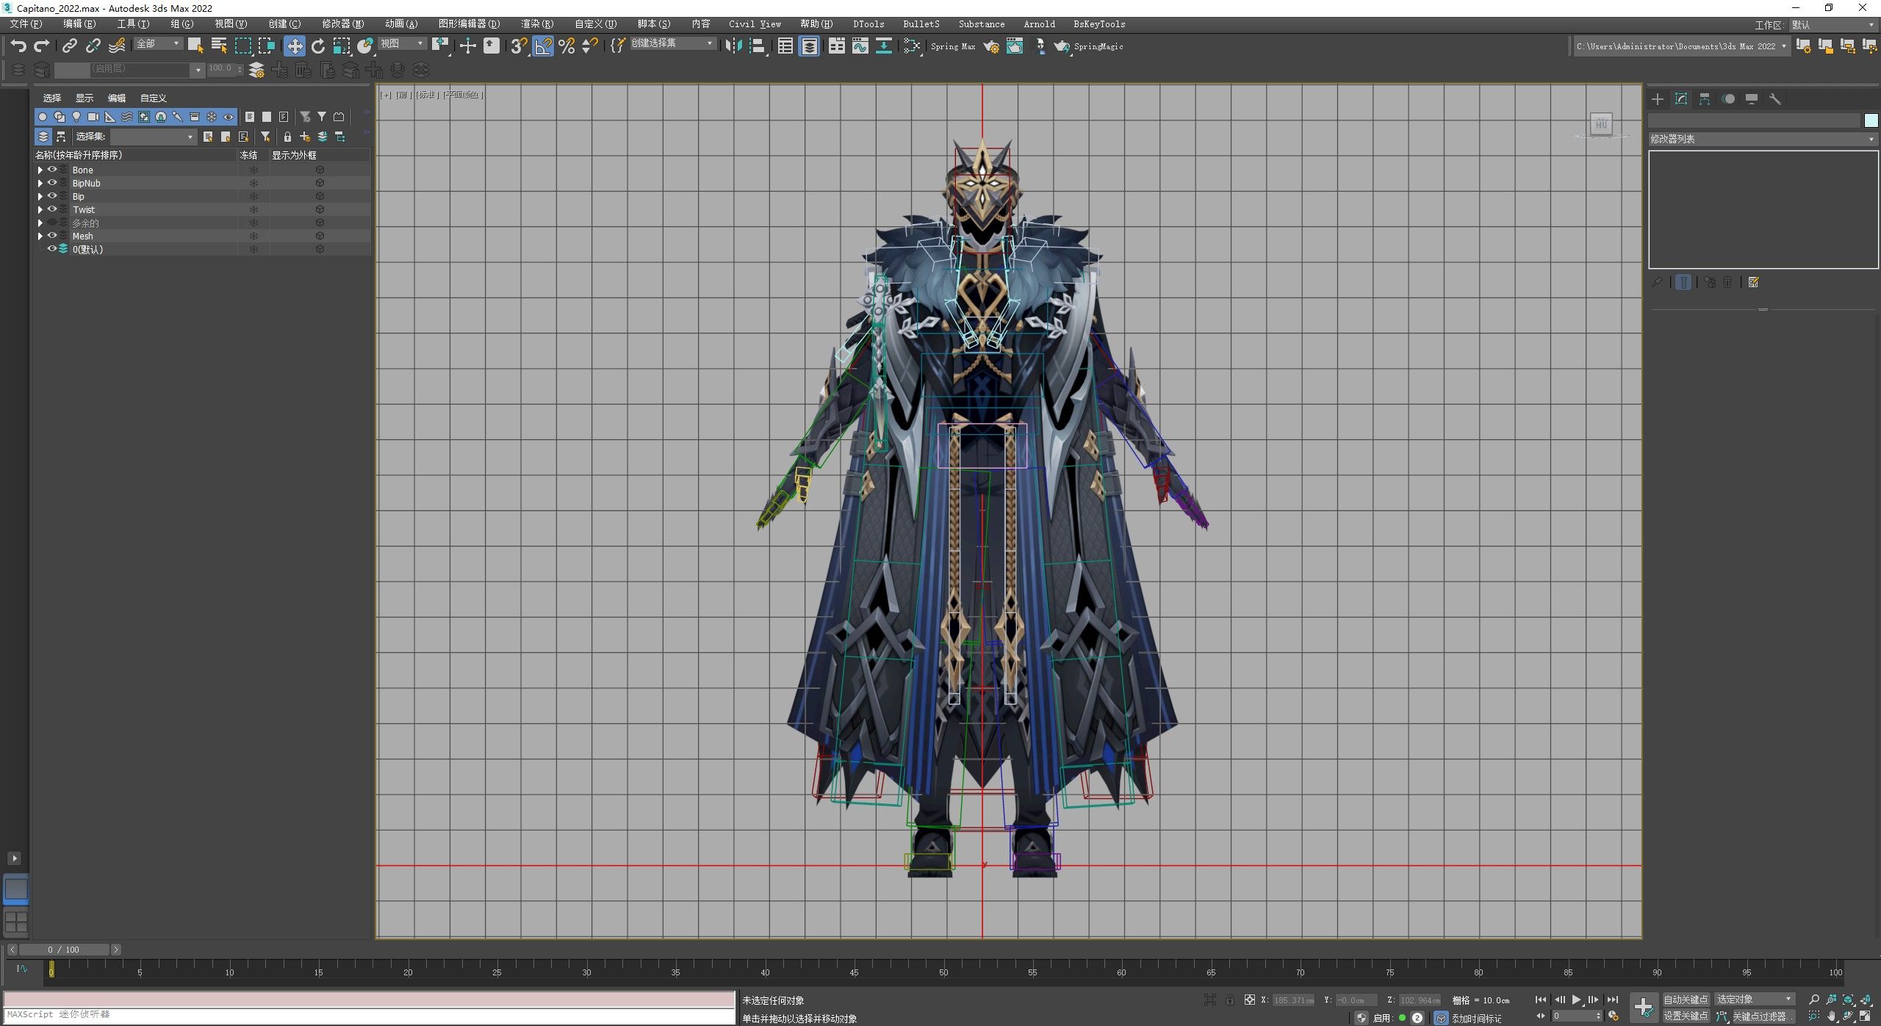Click the large Set Keys plus button
The image size is (1881, 1026).
tap(1644, 1007)
